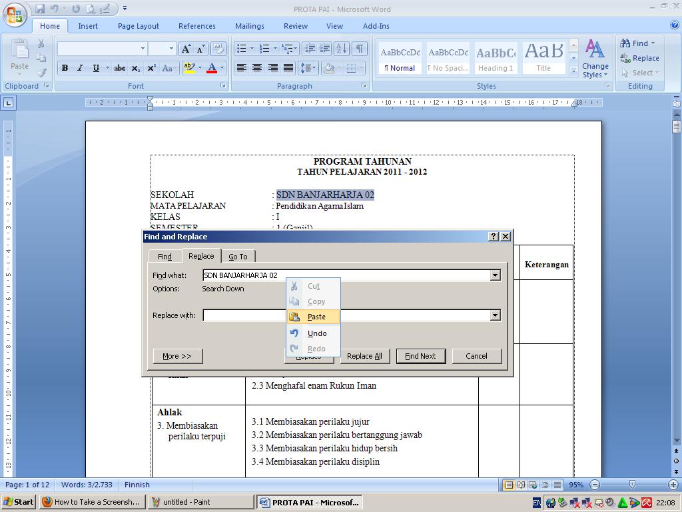
Task: Expand the Styles gallery More arrow
Action: (573, 70)
